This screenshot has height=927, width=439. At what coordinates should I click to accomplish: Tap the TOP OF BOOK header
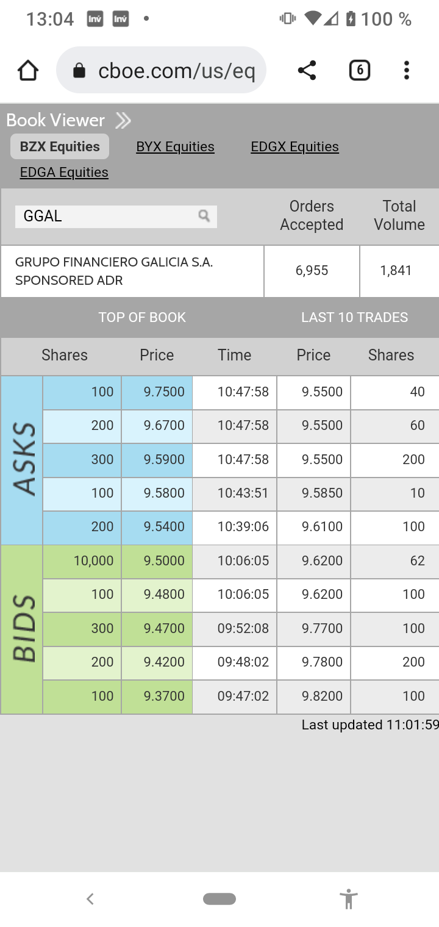click(x=142, y=318)
